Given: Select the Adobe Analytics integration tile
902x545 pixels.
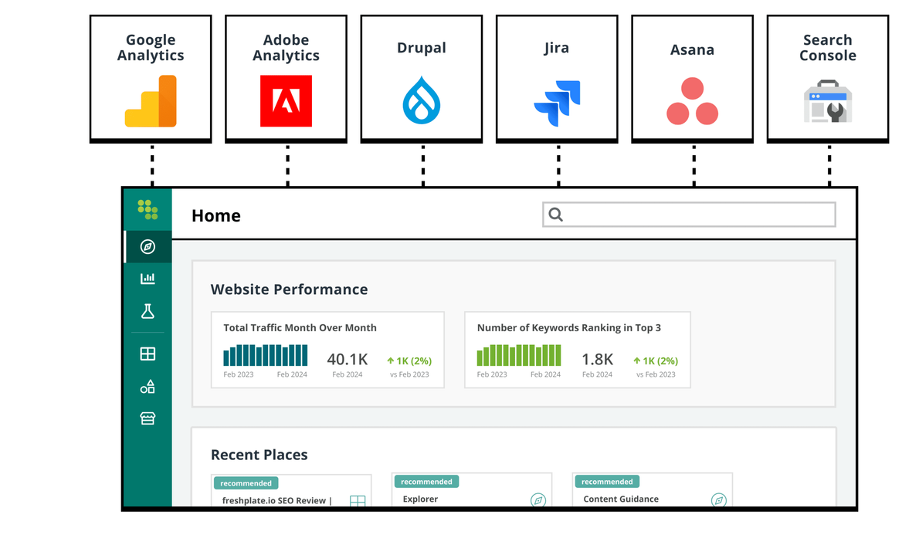Looking at the screenshot, I should point(286,76).
